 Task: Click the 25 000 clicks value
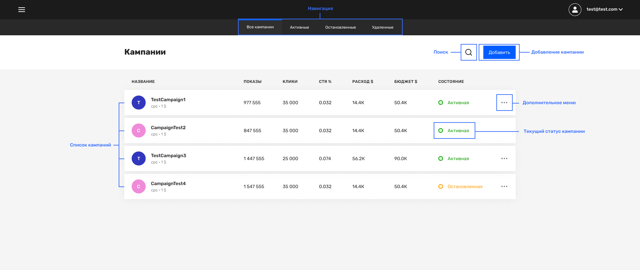[290, 158]
